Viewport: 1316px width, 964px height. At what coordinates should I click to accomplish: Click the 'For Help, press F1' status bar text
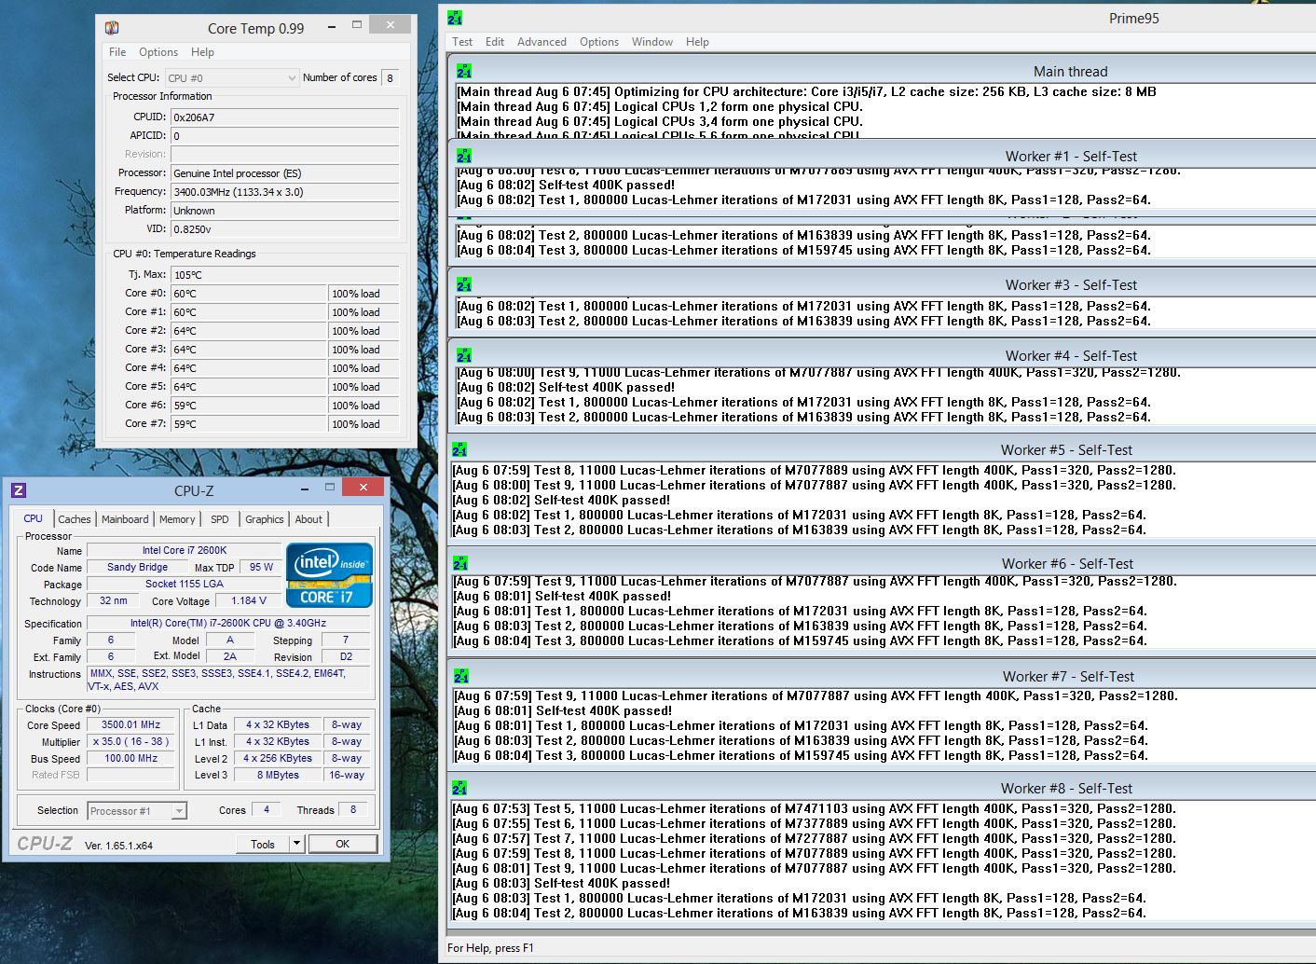coord(490,948)
